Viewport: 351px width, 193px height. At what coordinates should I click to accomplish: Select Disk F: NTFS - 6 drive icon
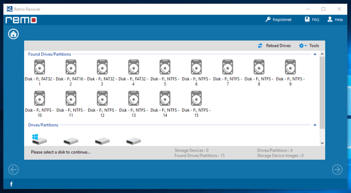click(196, 67)
